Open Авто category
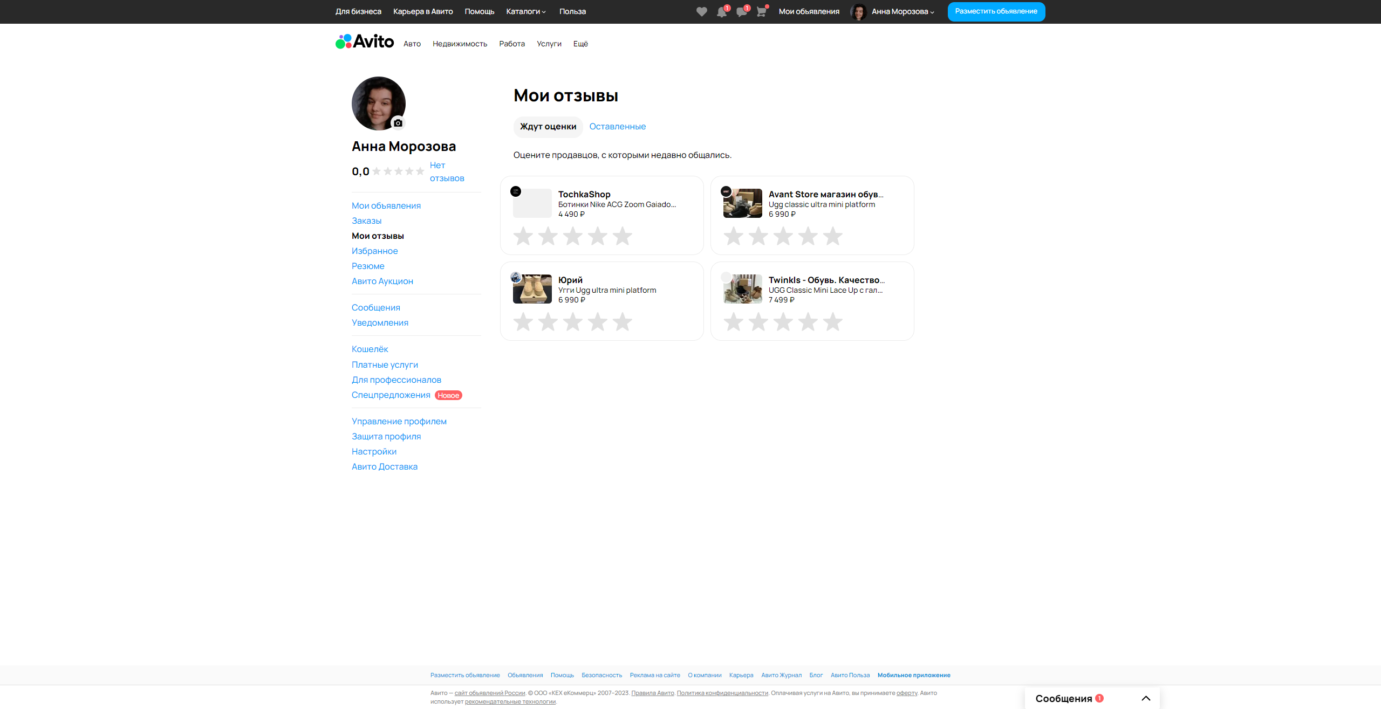The width and height of the screenshot is (1381, 709). (412, 44)
